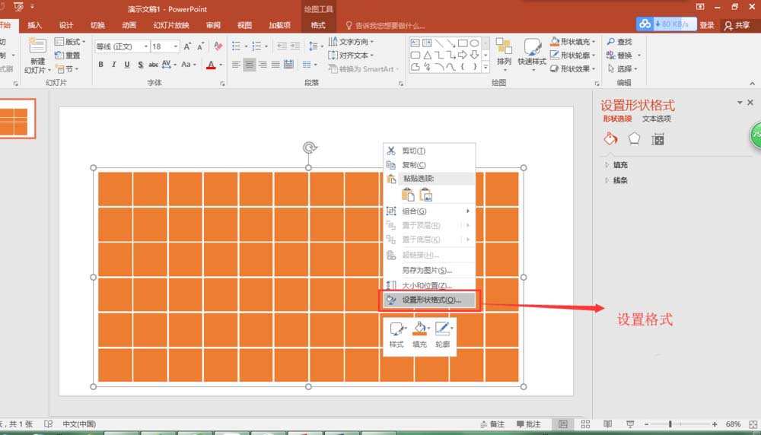
Task: Open Layout (版式) dropdown
Action: point(70,42)
